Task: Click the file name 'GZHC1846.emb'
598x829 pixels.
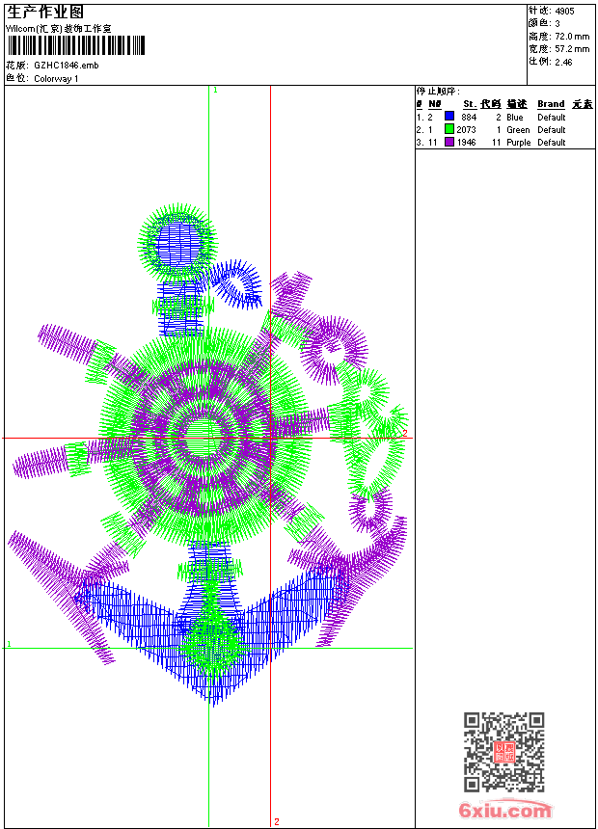Action: click(x=67, y=66)
